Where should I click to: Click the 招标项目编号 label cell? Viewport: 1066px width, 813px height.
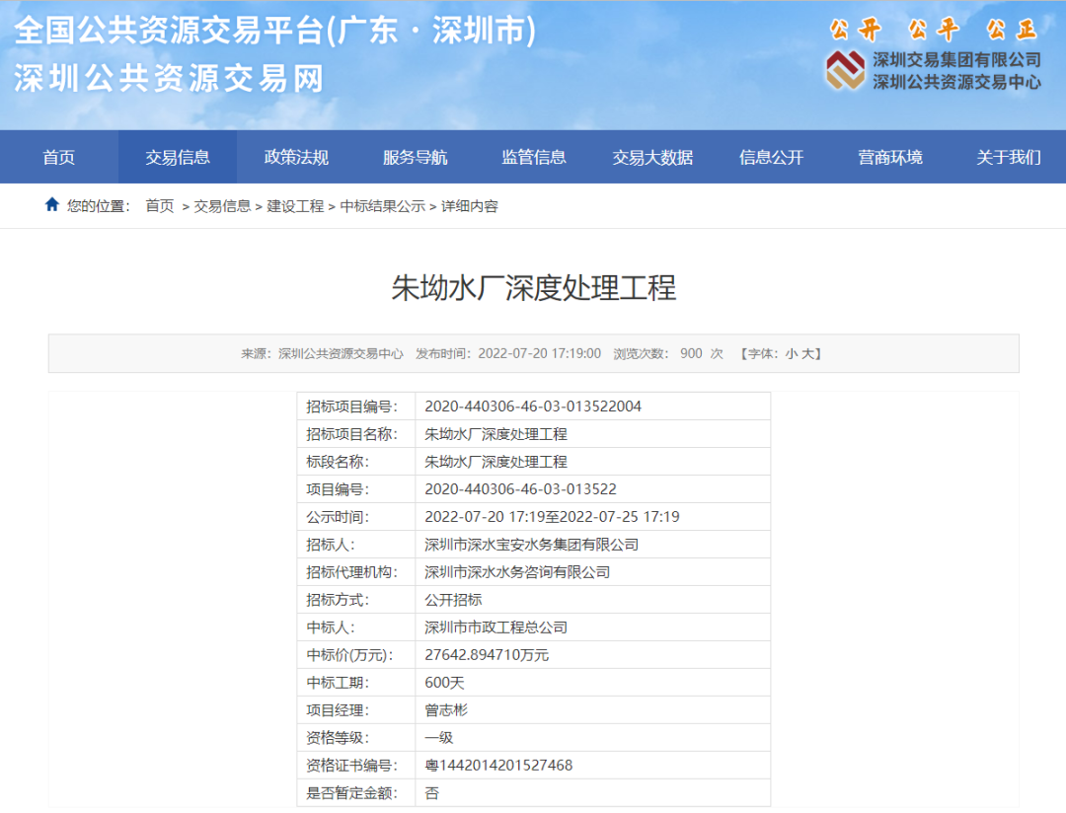point(356,406)
